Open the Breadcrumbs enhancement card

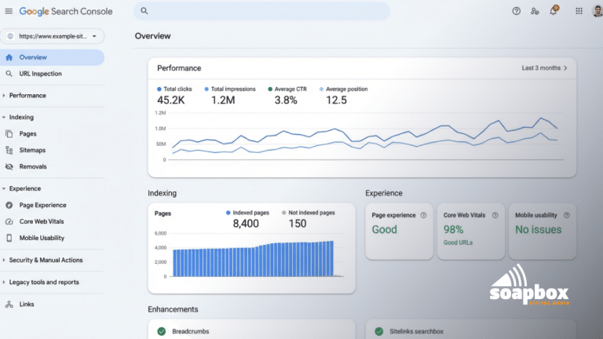[251, 330]
